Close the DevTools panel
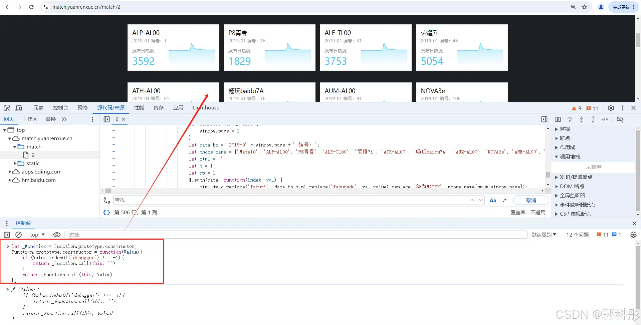 click(x=633, y=108)
